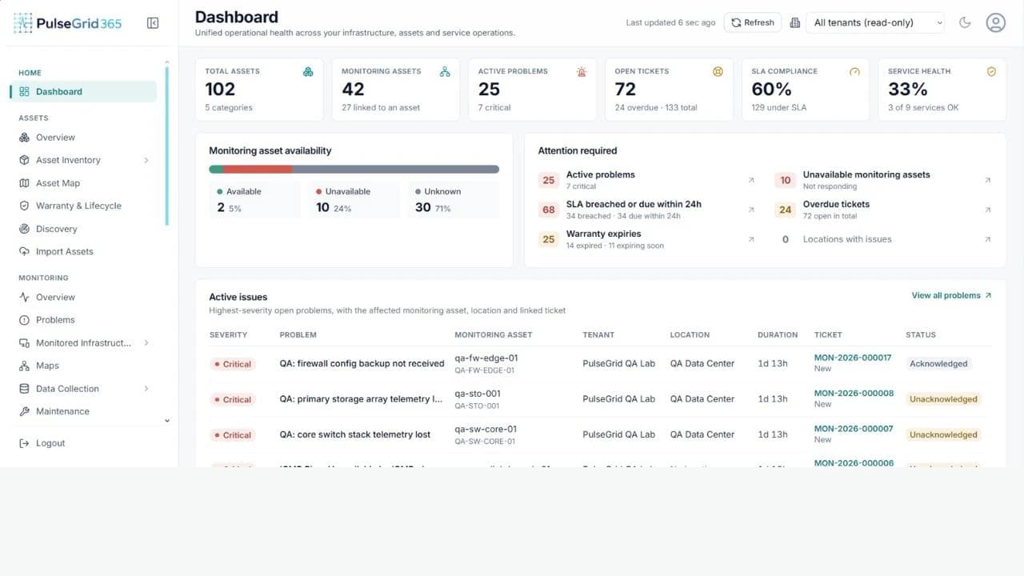Viewport: 1024px width, 576px height.
Task: Expand the Data Collection chevron
Action: (x=146, y=389)
